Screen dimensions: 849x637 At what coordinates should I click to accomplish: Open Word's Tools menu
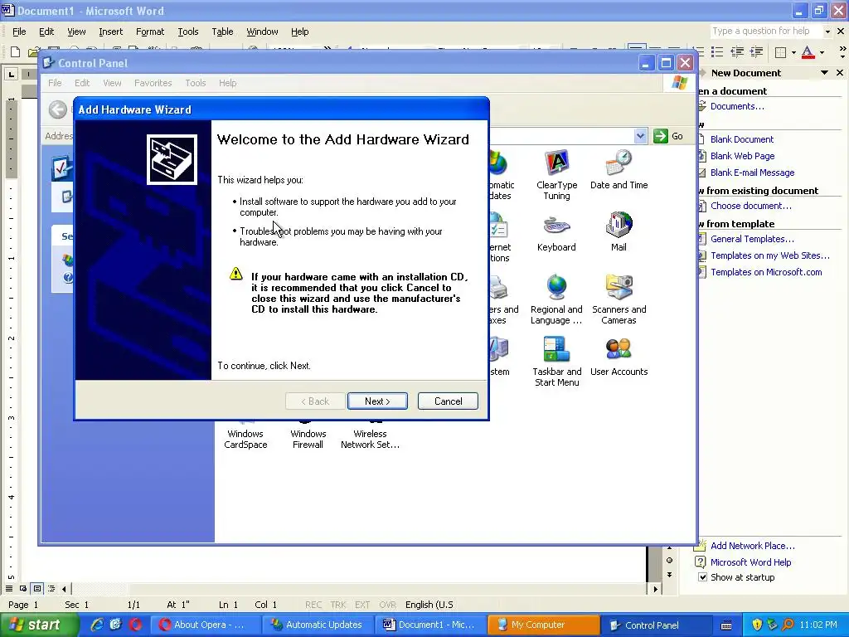click(x=188, y=32)
